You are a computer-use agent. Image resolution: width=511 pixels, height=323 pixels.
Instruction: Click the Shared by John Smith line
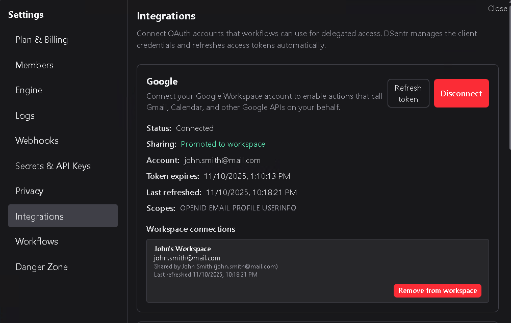tap(216, 266)
